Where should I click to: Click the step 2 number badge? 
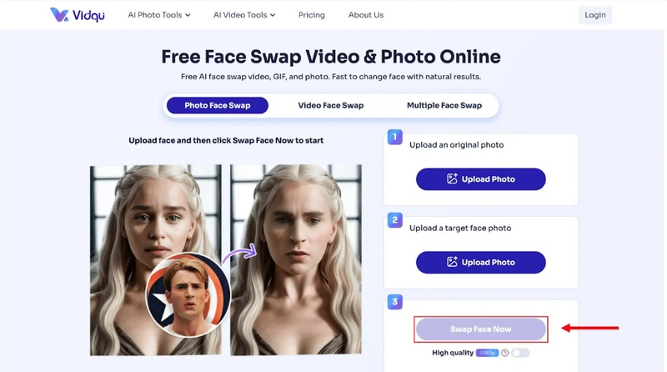(x=394, y=220)
